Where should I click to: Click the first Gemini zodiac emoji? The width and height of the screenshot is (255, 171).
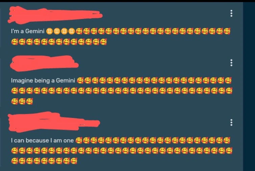[x=49, y=31]
